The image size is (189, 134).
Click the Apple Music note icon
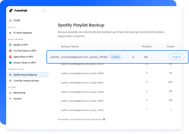10,57
